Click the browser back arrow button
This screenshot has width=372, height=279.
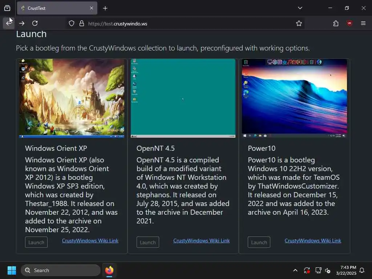pyautogui.click(x=9, y=23)
